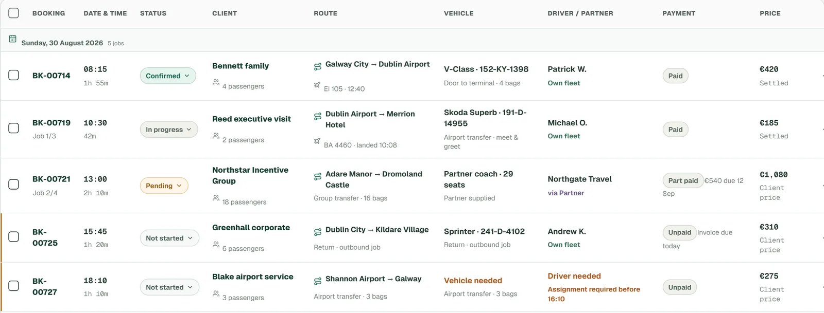Image resolution: width=824 pixels, height=313 pixels.
Task: Open client Blake airport service
Action: click(x=253, y=277)
